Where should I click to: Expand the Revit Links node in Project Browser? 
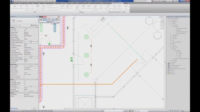(167, 74)
